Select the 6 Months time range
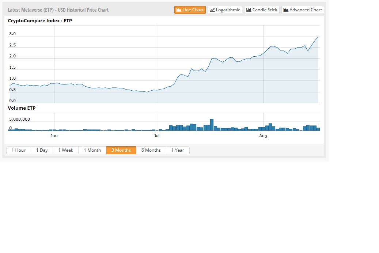 click(x=151, y=150)
